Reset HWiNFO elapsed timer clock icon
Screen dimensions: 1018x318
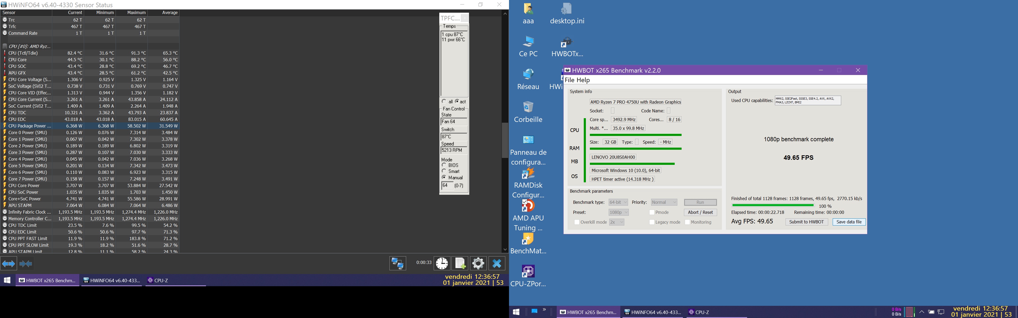coord(442,263)
